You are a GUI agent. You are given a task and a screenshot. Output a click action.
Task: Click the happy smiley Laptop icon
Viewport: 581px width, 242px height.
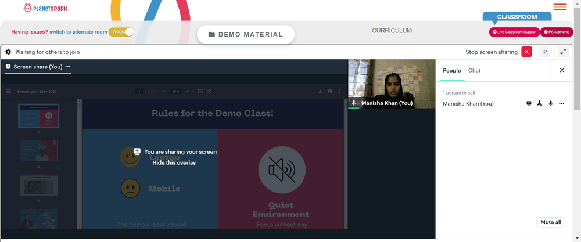[x=130, y=157]
